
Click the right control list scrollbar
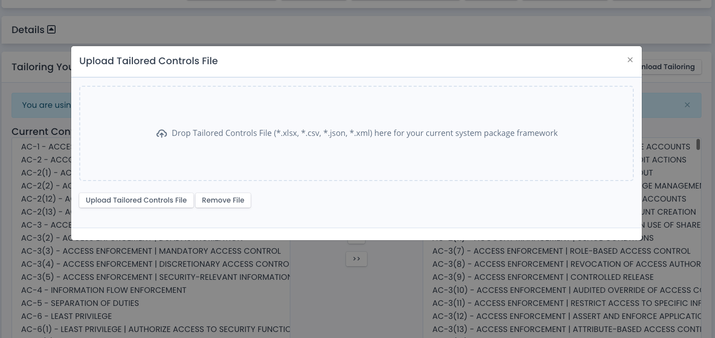click(x=698, y=145)
